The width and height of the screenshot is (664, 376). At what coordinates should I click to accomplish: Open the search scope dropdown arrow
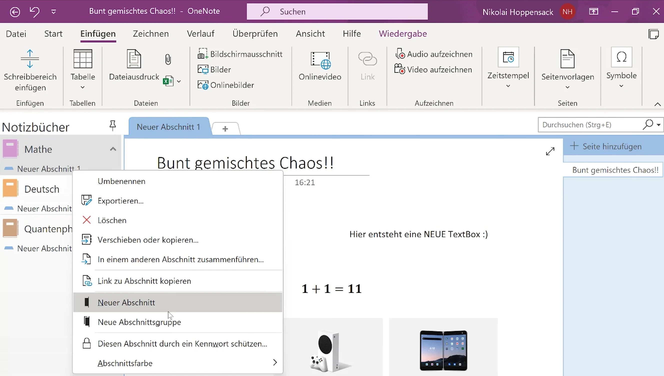pyautogui.click(x=658, y=125)
